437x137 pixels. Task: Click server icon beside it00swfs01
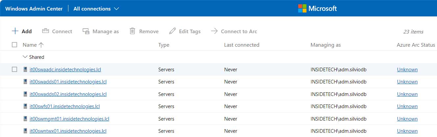[25, 106]
